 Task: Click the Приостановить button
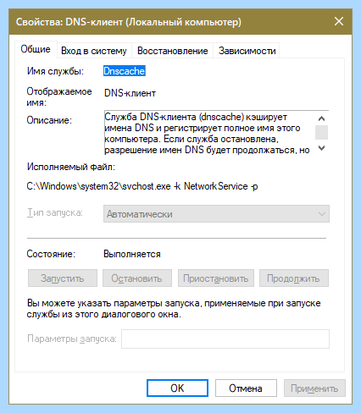click(216, 278)
